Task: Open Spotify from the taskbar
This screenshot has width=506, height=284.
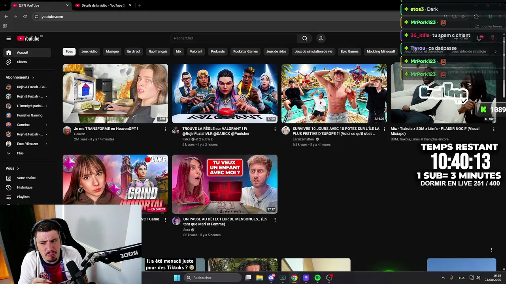Action: (317, 278)
